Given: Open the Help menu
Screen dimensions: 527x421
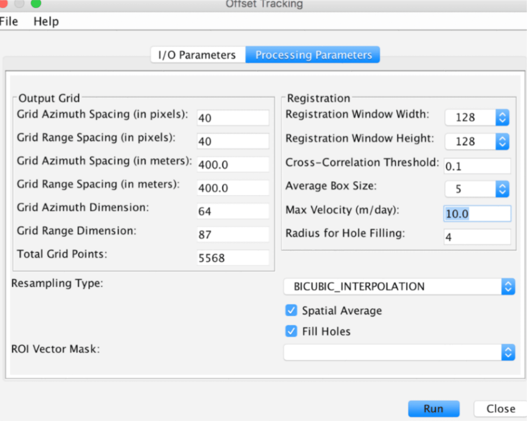Looking at the screenshot, I should [x=46, y=22].
